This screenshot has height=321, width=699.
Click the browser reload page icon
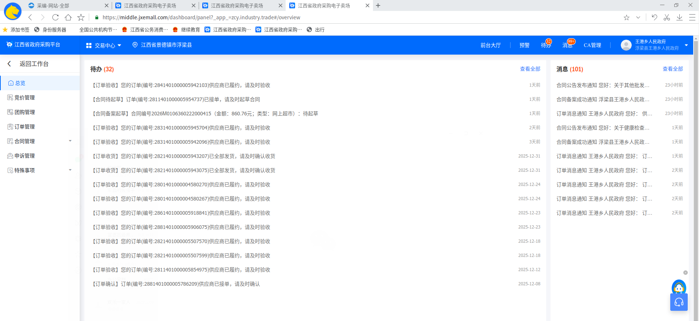[55, 17]
